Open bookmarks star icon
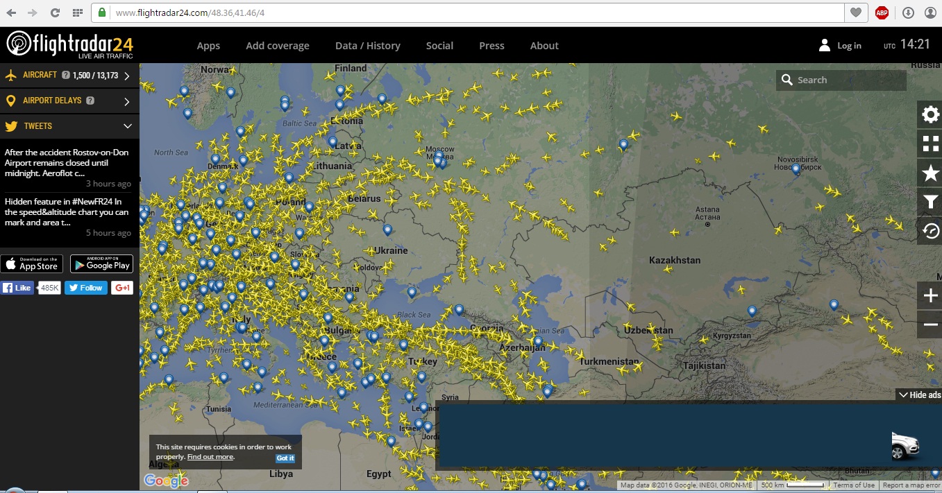Viewport: 942px width, 493px height. 930,173
